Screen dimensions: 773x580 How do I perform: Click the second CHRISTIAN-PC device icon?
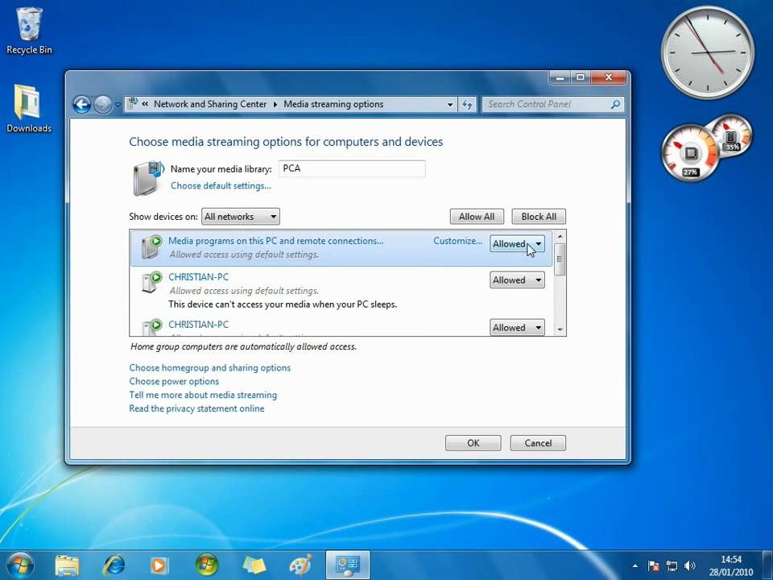click(x=151, y=327)
